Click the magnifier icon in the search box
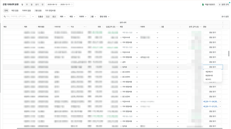 (5, 17)
